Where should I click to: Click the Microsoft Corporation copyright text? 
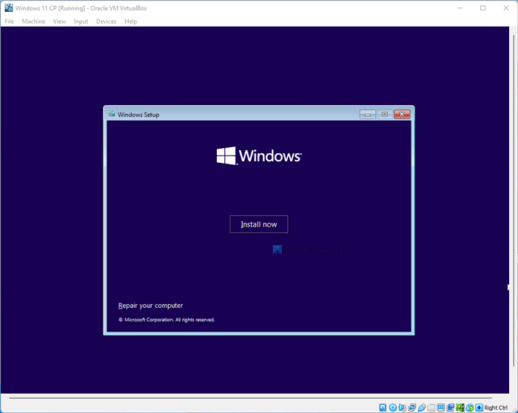click(x=166, y=320)
